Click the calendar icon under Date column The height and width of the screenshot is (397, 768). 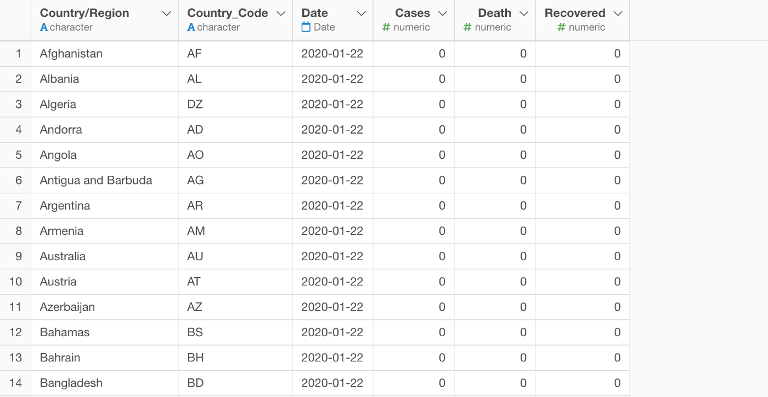[x=306, y=27]
